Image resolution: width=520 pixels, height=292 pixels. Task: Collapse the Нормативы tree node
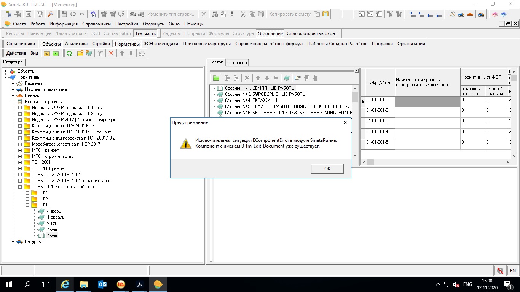(6, 77)
